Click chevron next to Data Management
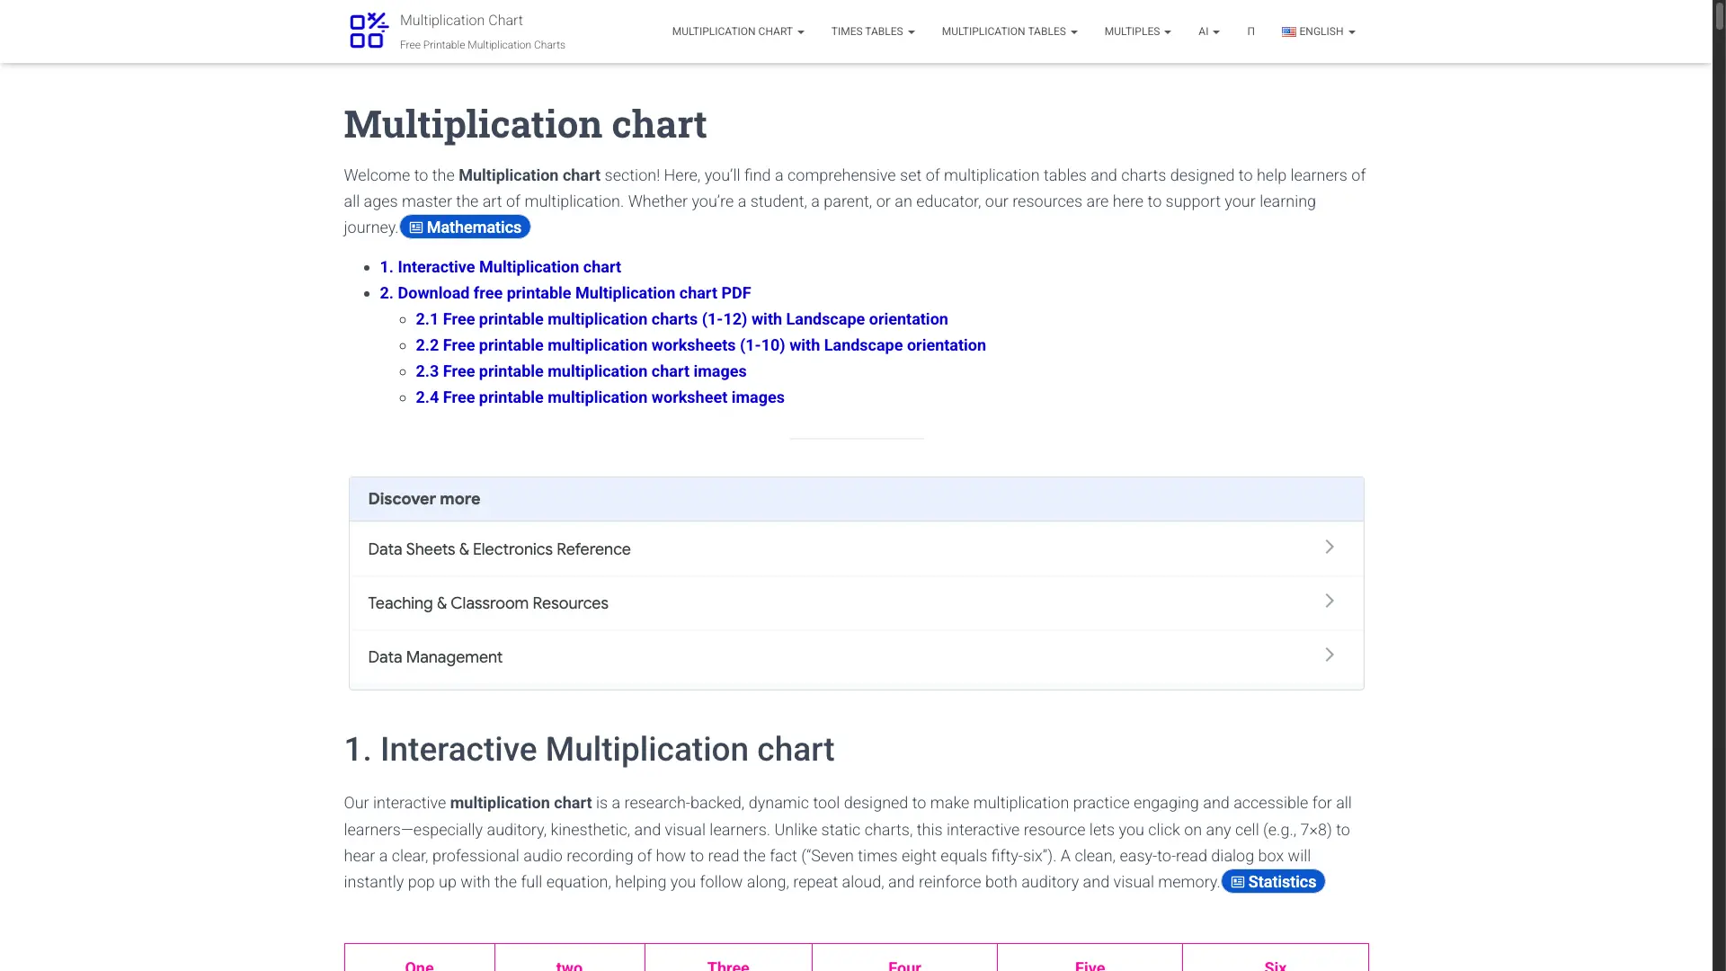The width and height of the screenshot is (1726, 971). [x=1330, y=655]
